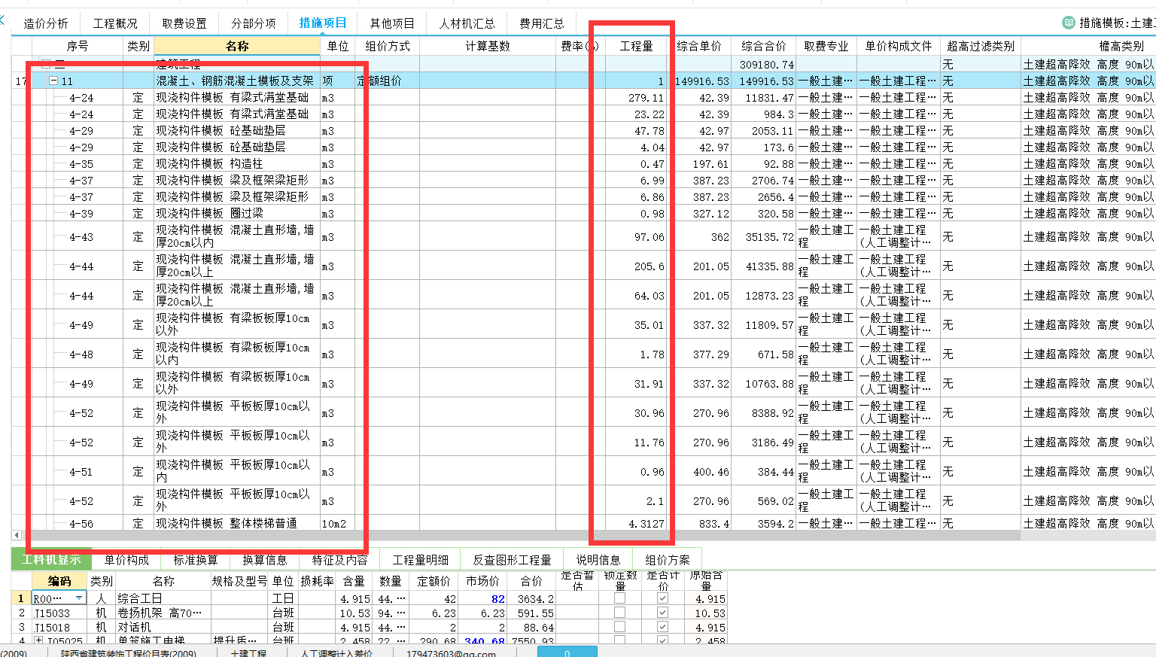Image resolution: width=1156 pixels, height=657 pixels.
Task: Uncheck 是否计价 for 对讲机 row
Action: click(662, 627)
